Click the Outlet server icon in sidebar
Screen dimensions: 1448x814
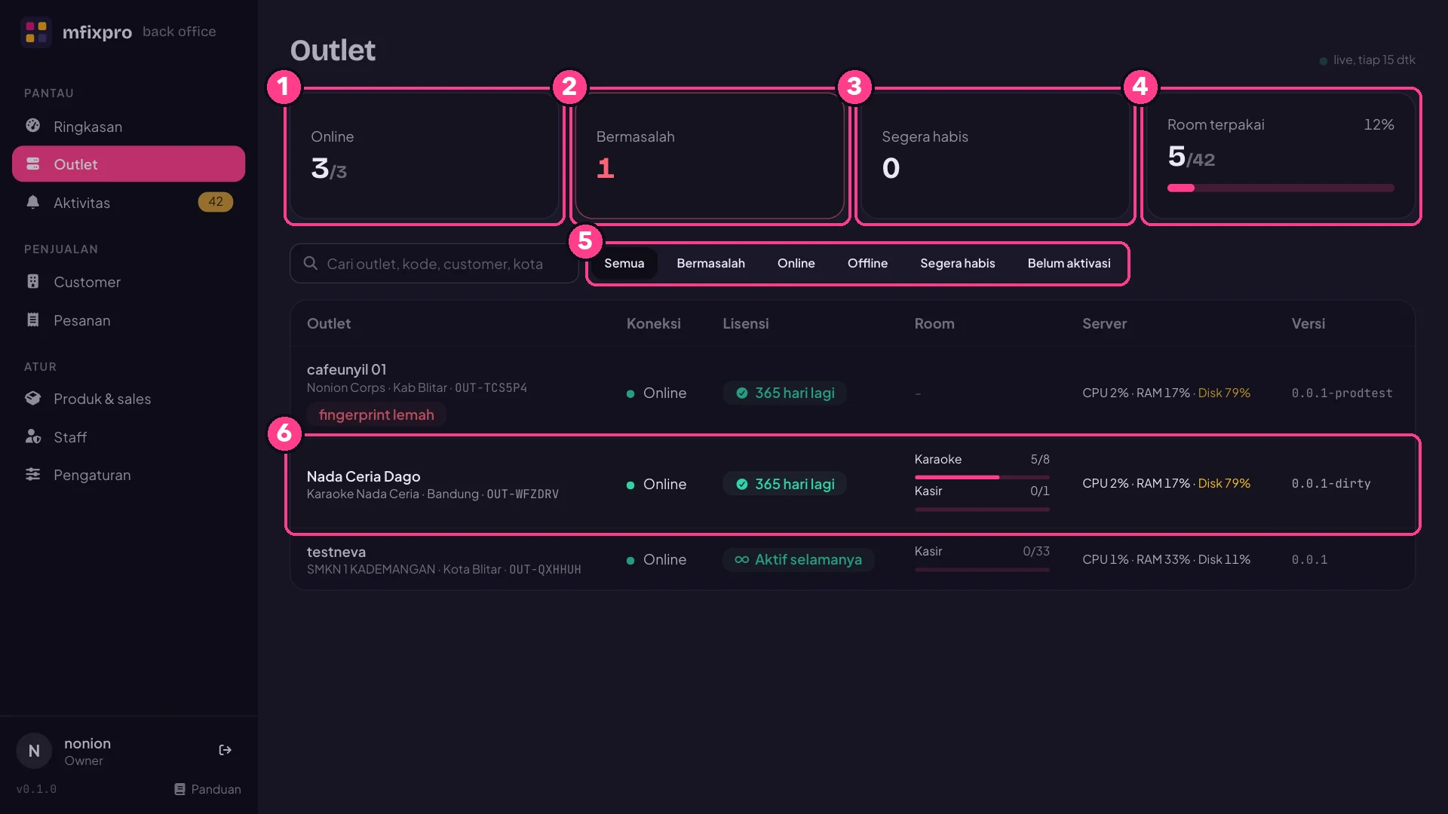[32, 164]
